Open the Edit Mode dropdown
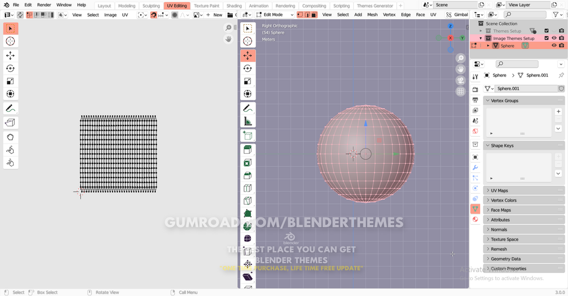Screen dimensions: 568x296 275,15
